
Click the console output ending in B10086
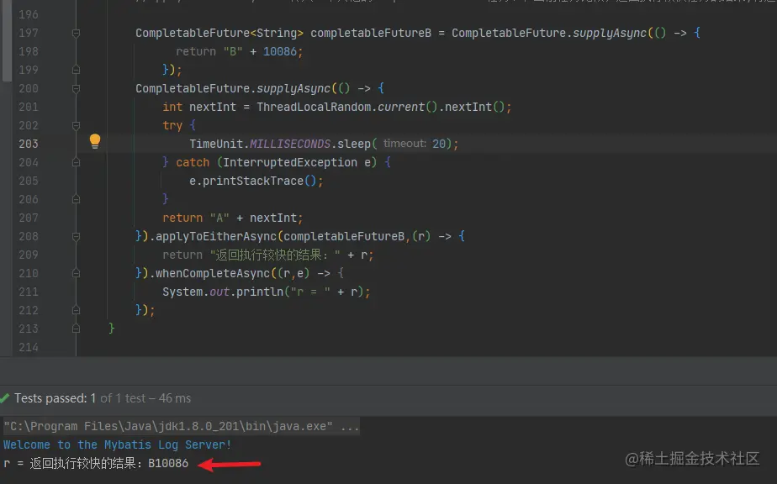(96, 463)
